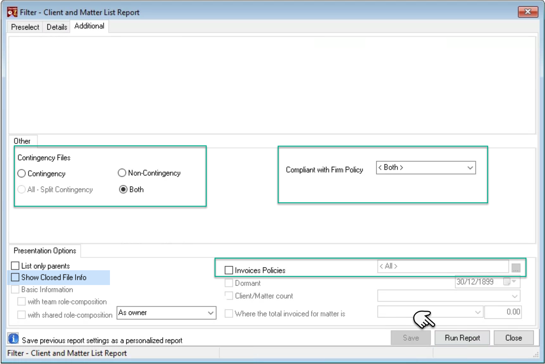545x364 pixels.
Task: Click the application icon in title bar
Action: pyautogui.click(x=12, y=12)
